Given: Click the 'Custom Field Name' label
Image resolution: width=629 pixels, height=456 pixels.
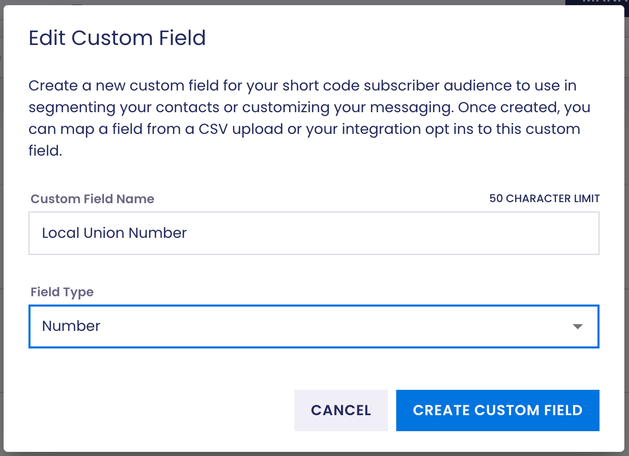Looking at the screenshot, I should 93,199.
